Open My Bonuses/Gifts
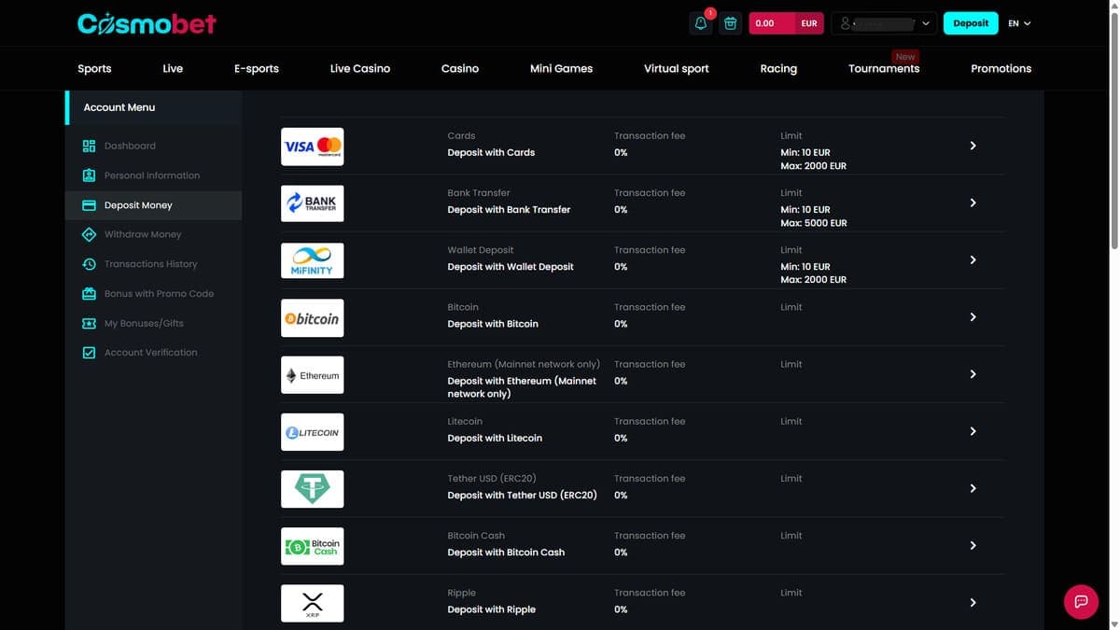 pyautogui.click(x=144, y=323)
